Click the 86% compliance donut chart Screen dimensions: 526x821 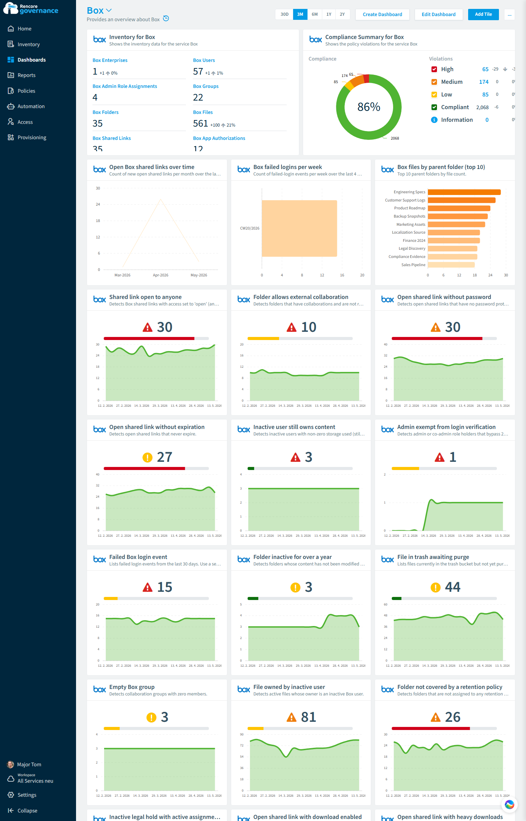pos(369,107)
